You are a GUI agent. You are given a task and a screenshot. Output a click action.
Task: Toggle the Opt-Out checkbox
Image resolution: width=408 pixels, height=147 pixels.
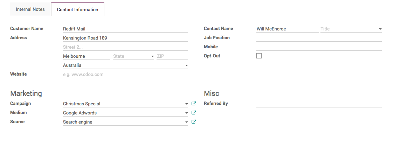click(x=259, y=56)
